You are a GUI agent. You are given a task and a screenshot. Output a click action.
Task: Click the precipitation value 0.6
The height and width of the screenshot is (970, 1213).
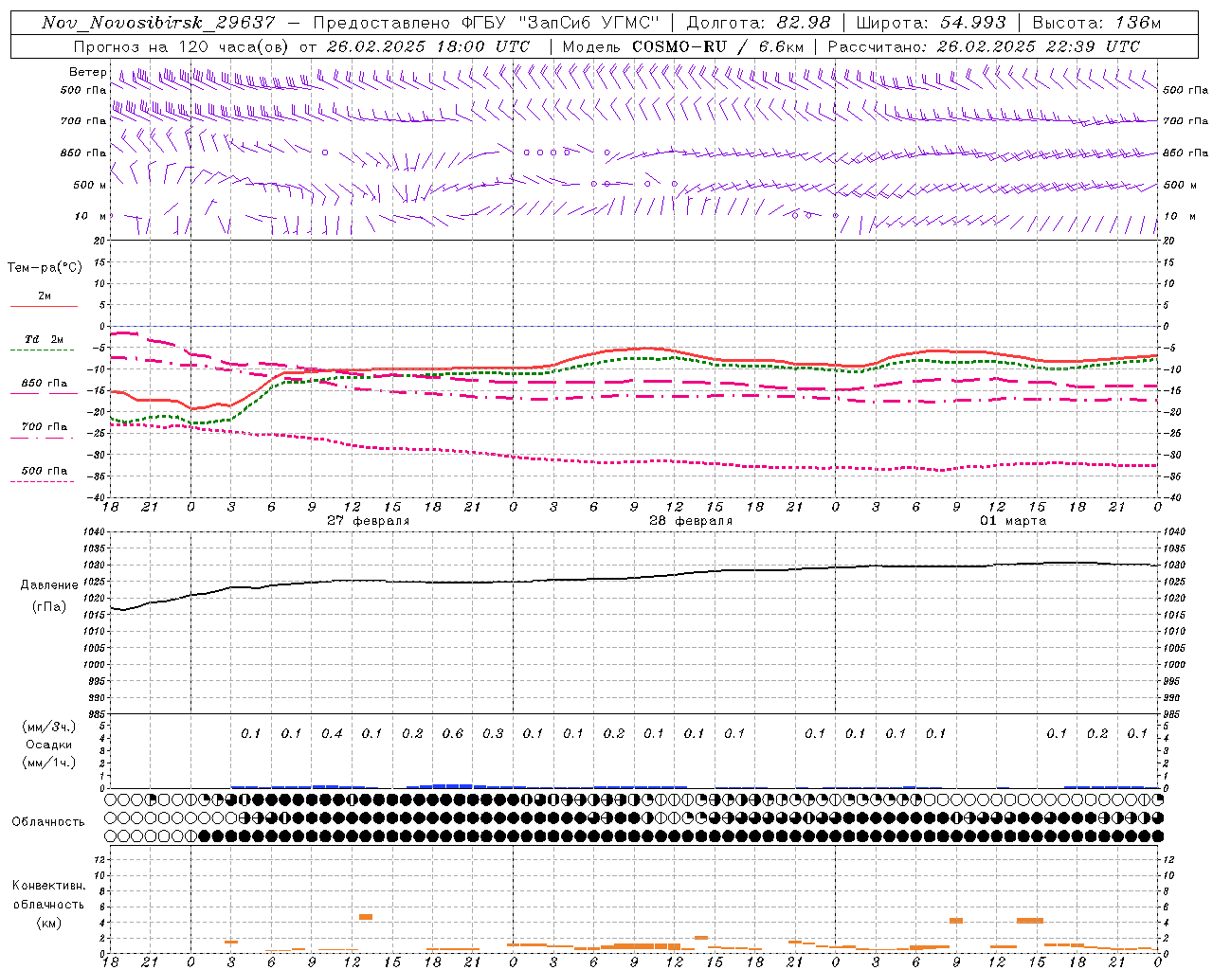(453, 733)
